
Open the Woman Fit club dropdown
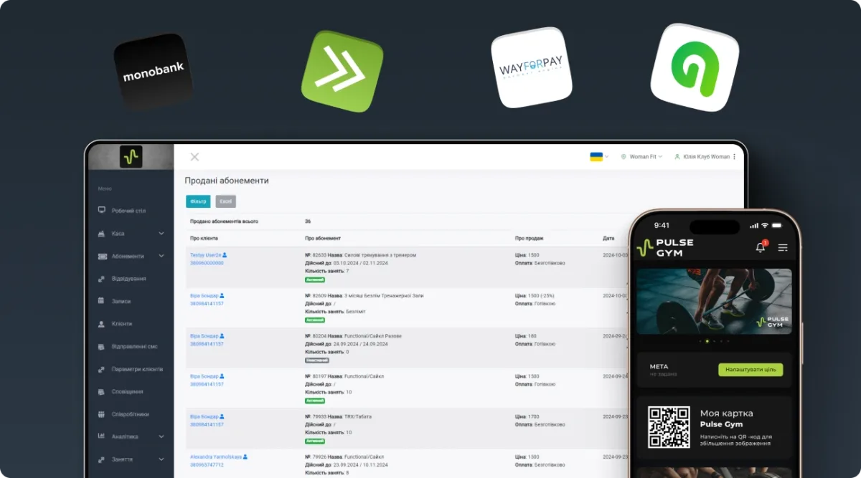[641, 156]
